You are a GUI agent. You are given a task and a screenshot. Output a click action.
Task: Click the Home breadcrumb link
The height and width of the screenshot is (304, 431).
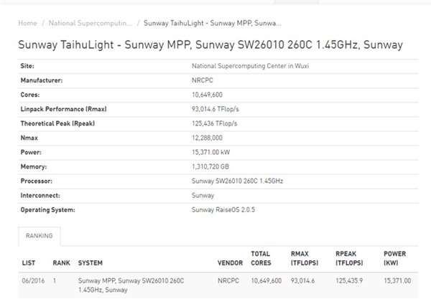click(27, 23)
